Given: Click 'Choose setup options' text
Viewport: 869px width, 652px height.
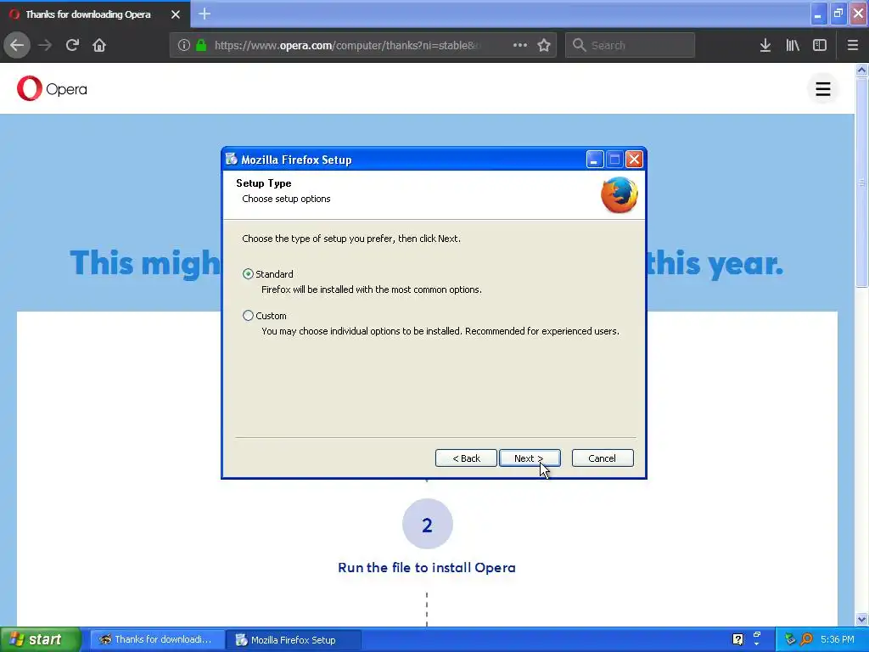Looking at the screenshot, I should (x=286, y=199).
